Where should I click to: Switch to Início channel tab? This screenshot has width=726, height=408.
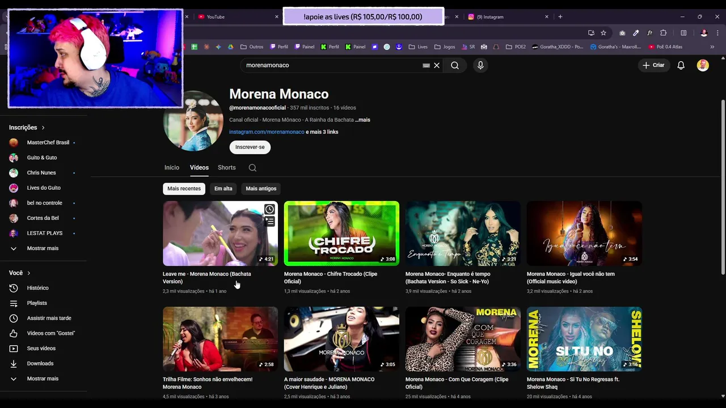[172, 168]
